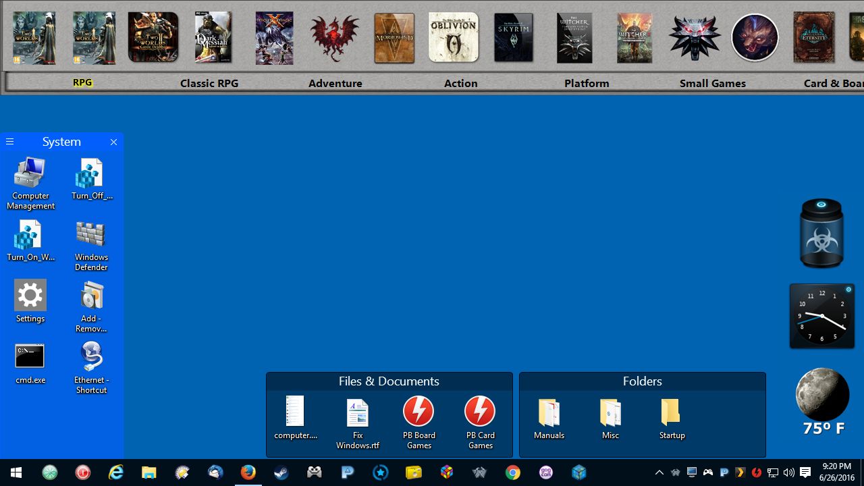864x486 pixels.
Task: Open the System fence menu
Action: pyautogui.click(x=10, y=142)
